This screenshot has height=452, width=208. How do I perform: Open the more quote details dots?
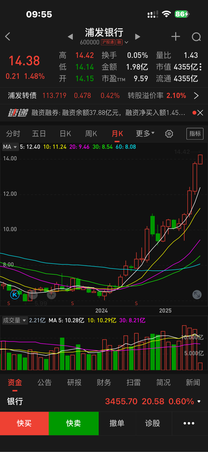[x=200, y=67]
